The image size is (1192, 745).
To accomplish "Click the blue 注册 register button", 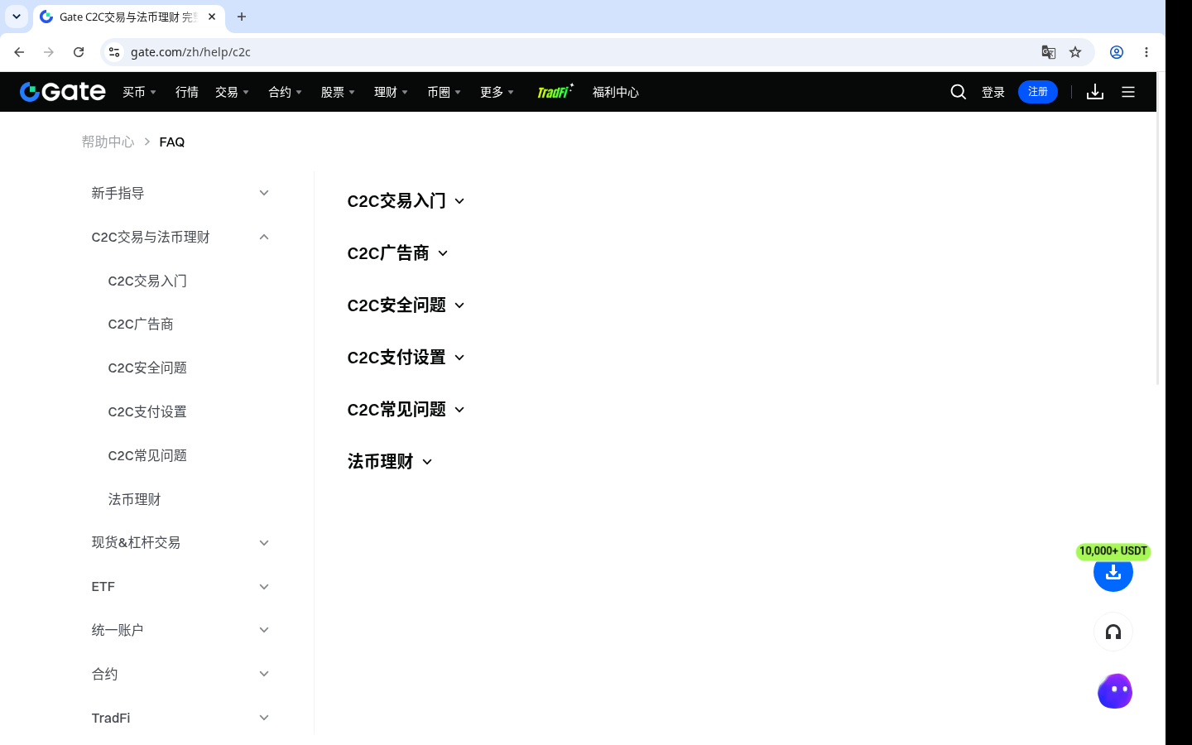I will (x=1038, y=92).
